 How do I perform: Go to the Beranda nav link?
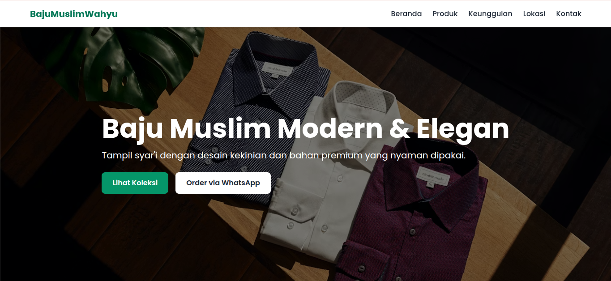406,14
